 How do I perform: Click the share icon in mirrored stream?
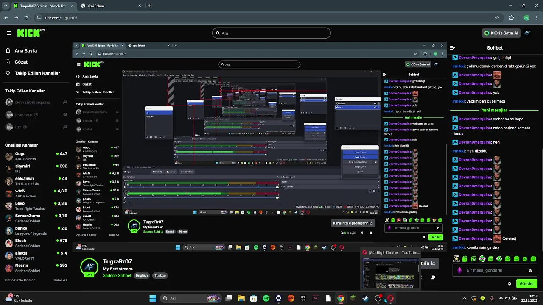tap(362, 233)
